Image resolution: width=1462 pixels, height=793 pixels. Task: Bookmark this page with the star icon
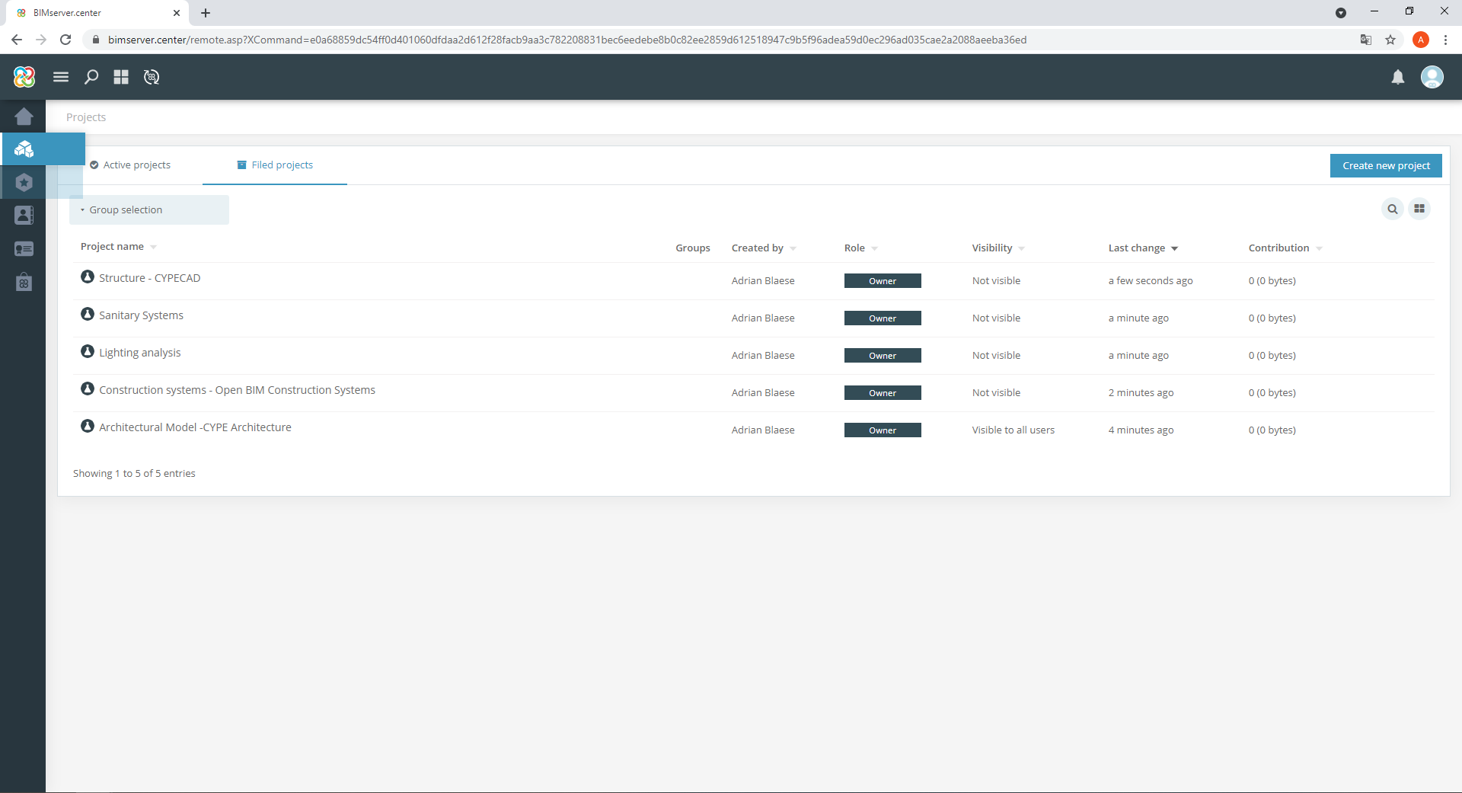(1390, 40)
